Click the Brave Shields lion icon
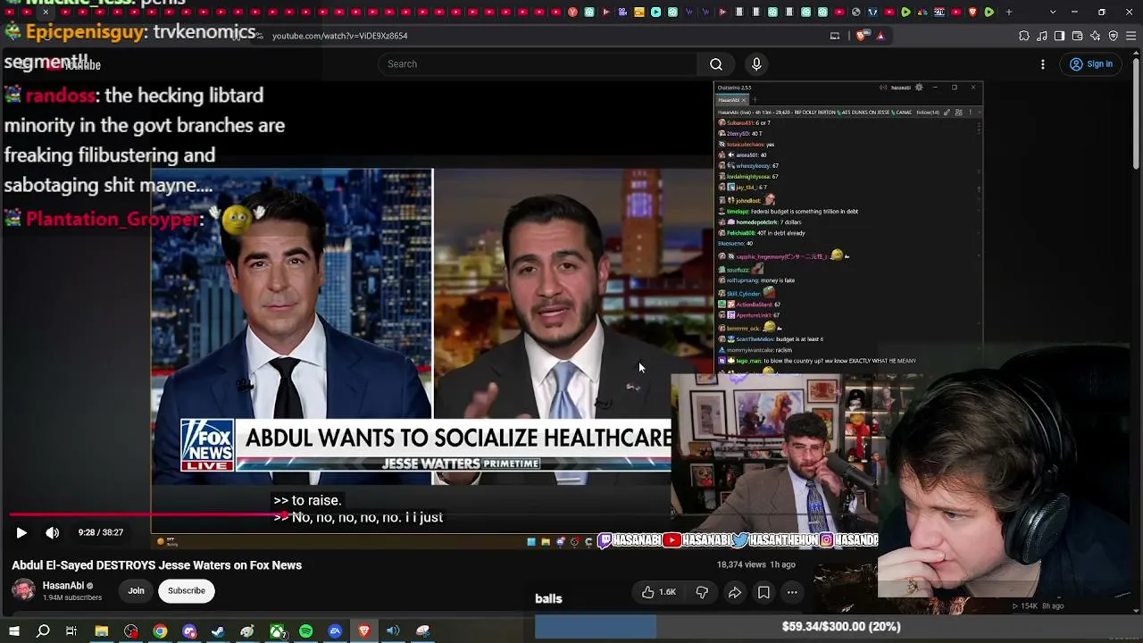This screenshot has height=643, width=1143. point(861,36)
